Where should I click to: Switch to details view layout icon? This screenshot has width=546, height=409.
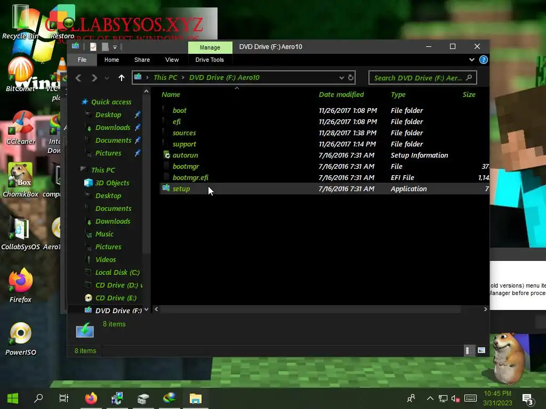pos(469,350)
